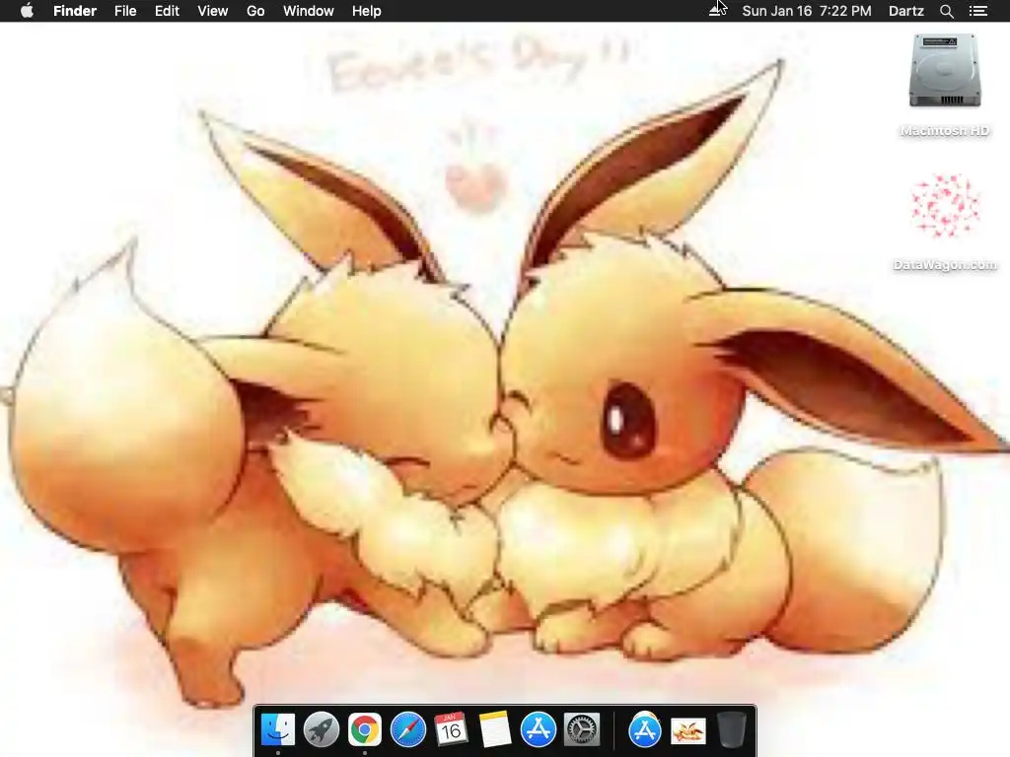Launch Safari from the Dock
The height and width of the screenshot is (757, 1010).
(407, 729)
